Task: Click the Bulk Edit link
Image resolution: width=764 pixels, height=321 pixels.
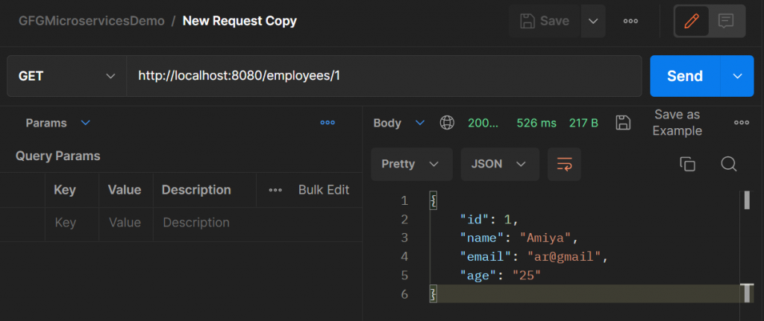Action: 324,190
